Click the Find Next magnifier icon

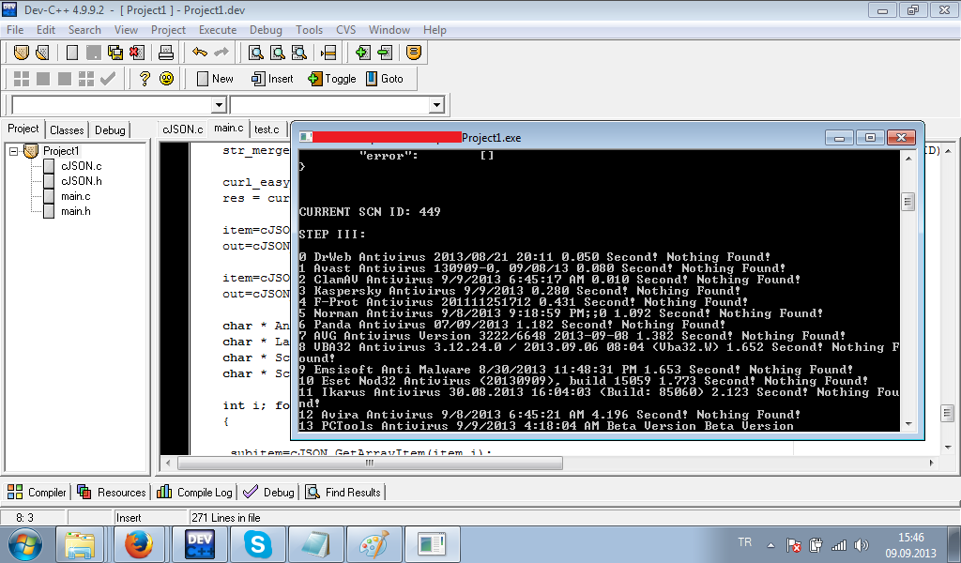coord(299,53)
